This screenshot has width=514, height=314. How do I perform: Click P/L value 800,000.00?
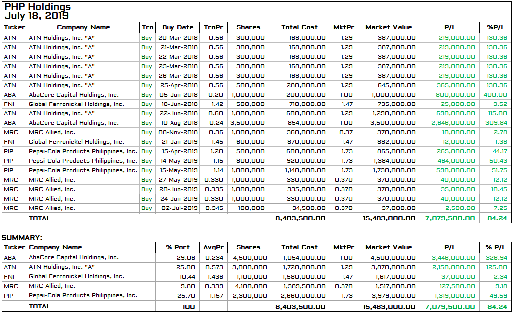click(x=455, y=95)
